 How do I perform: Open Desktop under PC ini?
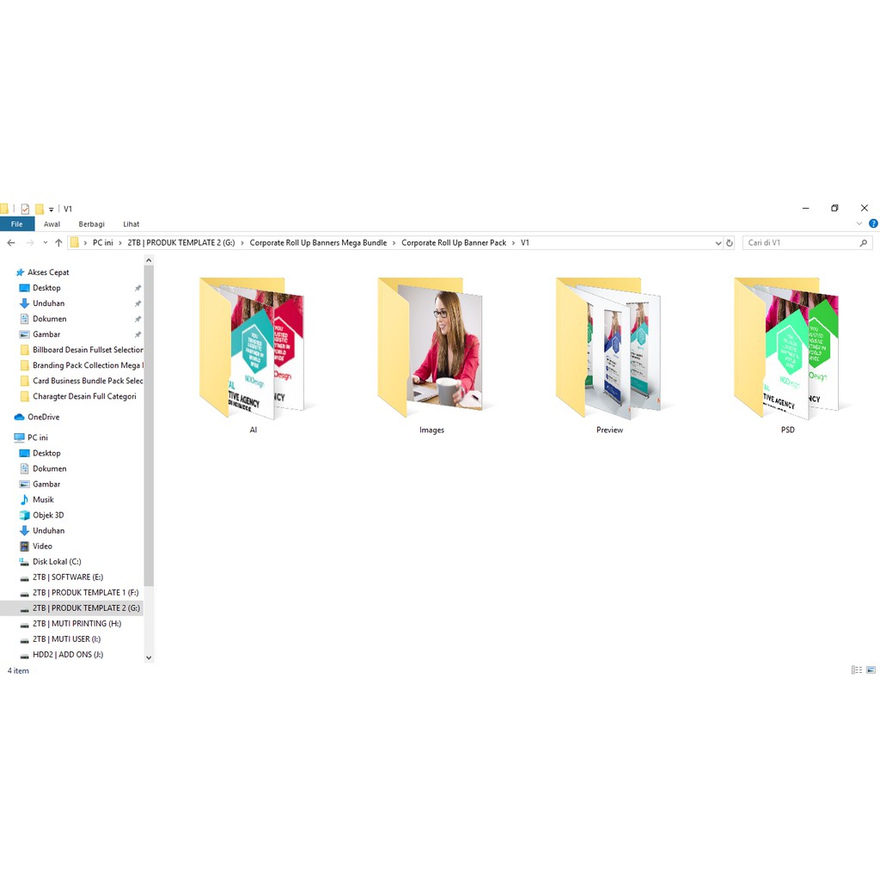click(46, 454)
